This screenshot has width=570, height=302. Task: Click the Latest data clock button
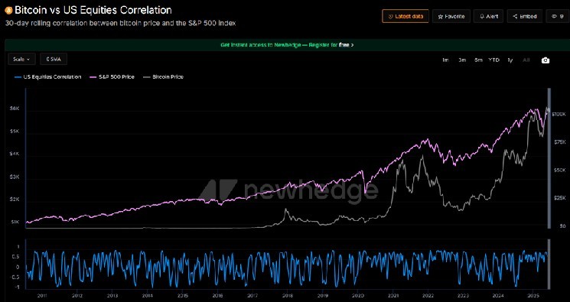(406, 16)
